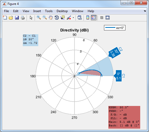Click the red HPBW lobes info box
149x132 pixels.
(x=124, y=117)
